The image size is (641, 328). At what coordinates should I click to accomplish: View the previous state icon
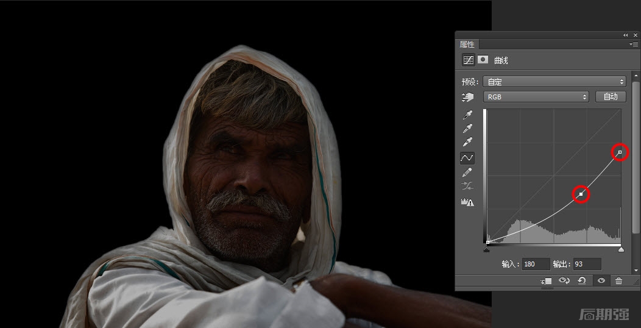564,280
